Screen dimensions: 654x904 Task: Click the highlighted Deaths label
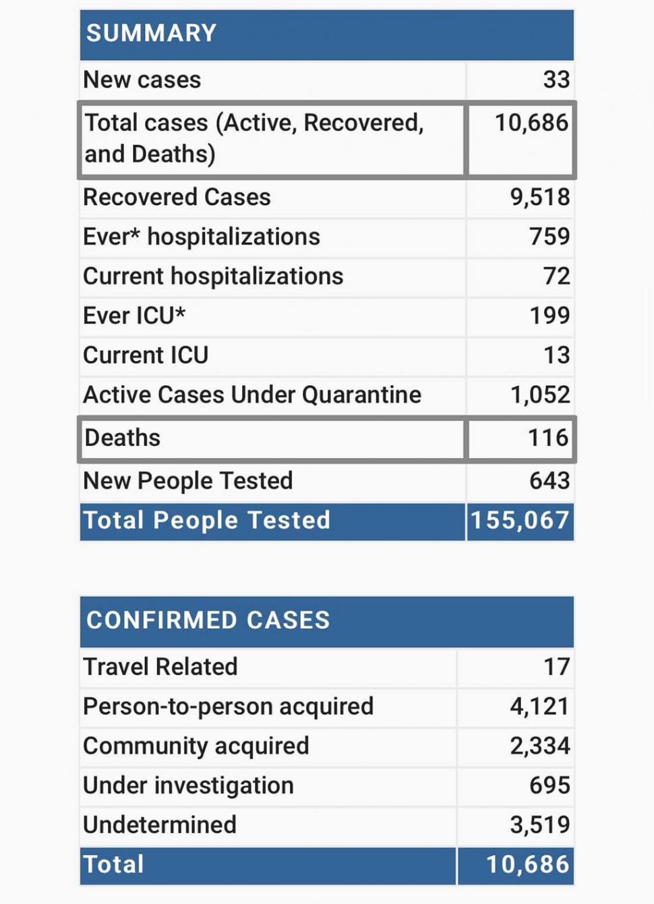[122, 438]
